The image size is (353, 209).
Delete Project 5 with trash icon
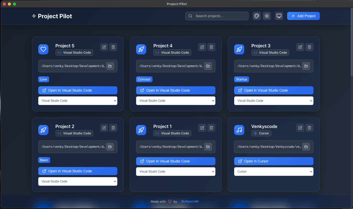pyautogui.click(x=113, y=47)
